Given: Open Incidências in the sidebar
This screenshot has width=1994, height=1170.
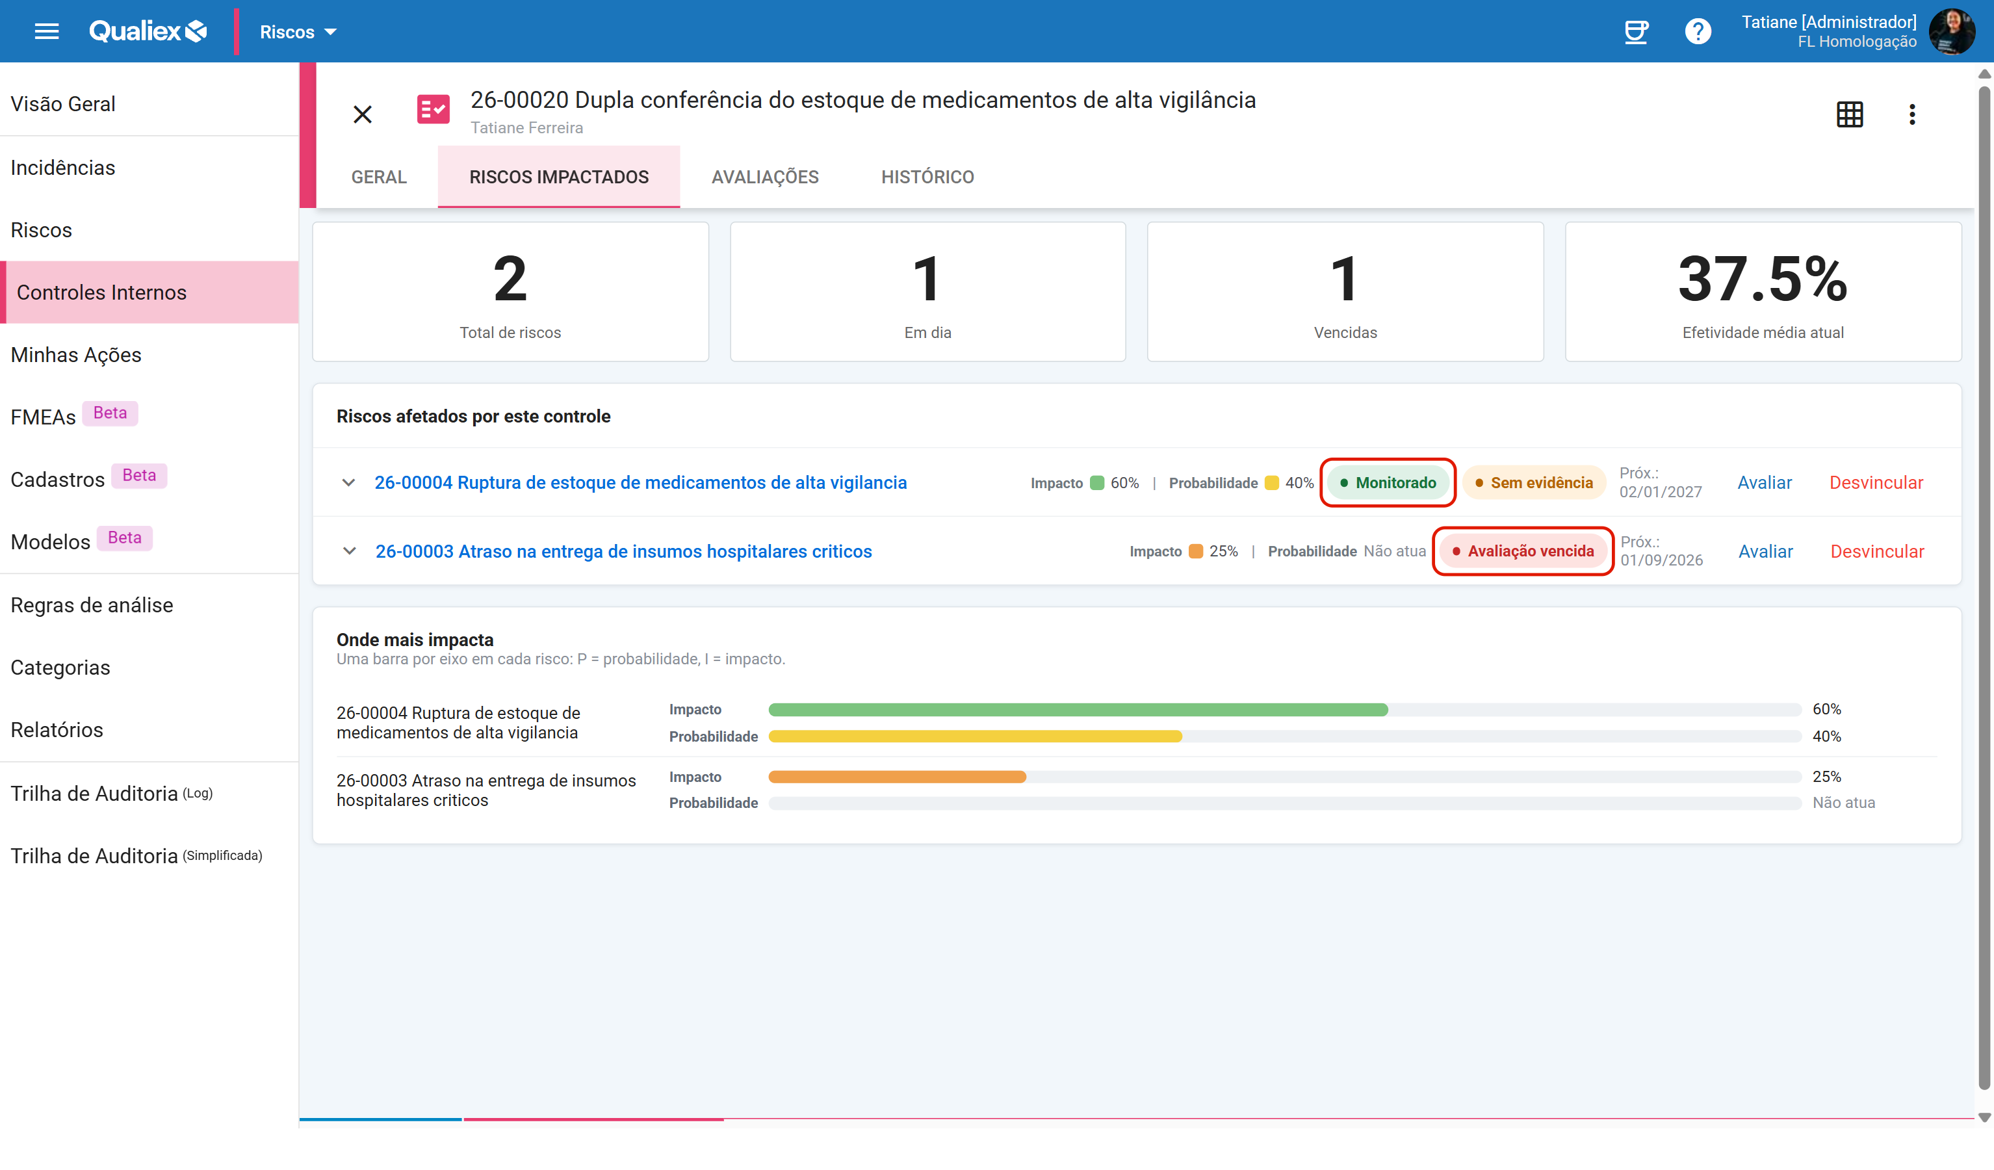Looking at the screenshot, I should tap(149, 168).
